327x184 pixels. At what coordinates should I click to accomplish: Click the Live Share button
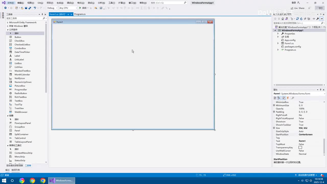297,8
